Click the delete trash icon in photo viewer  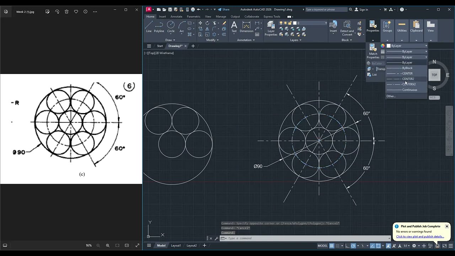pos(66,12)
